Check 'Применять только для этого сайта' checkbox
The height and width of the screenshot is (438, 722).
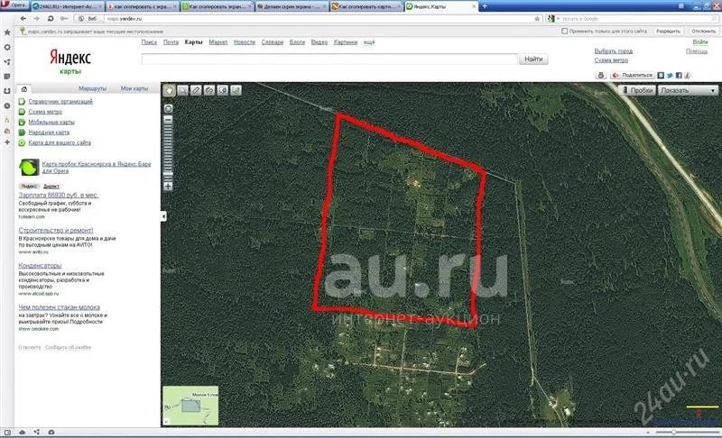pyautogui.click(x=565, y=32)
